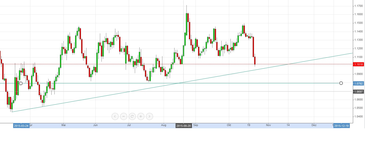Click the pan-left chart navigation arrow
The width and height of the screenshot is (365, 164).
pos(115,116)
